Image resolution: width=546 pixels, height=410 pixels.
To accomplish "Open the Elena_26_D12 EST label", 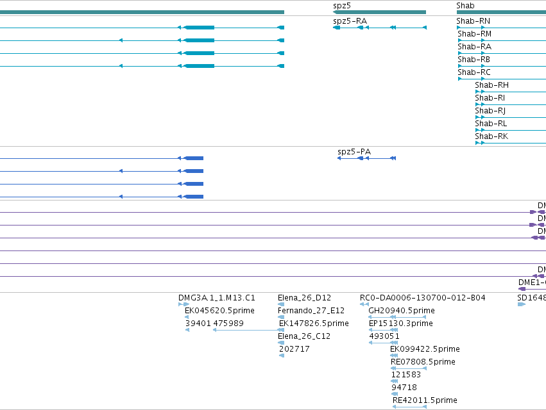I will point(304,298).
